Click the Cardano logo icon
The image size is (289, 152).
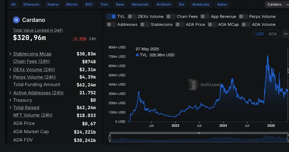coord(16,20)
